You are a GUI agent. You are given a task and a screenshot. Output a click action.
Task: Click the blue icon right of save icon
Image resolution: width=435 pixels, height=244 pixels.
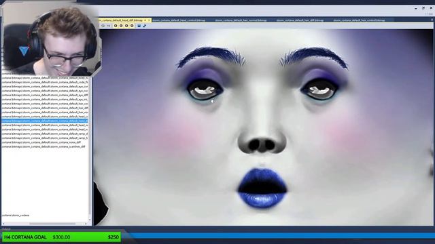click(144, 26)
